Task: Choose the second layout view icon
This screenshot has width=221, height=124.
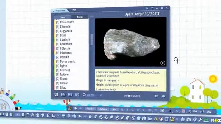Action: pyautogui.click(x=63, y=95)
